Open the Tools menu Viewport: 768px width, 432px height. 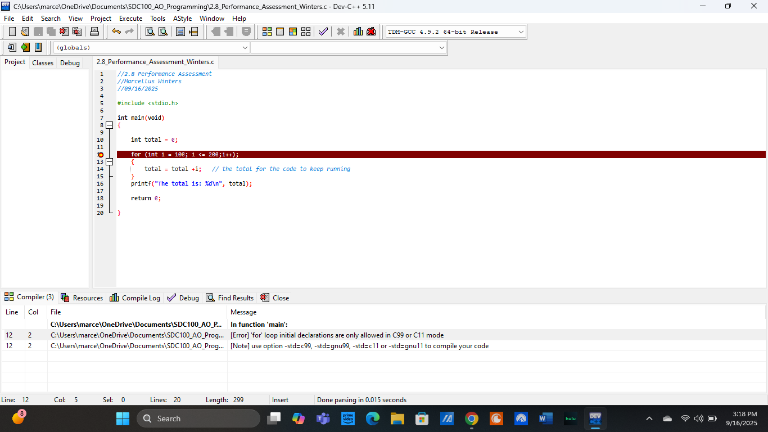[x=158, y=19]
